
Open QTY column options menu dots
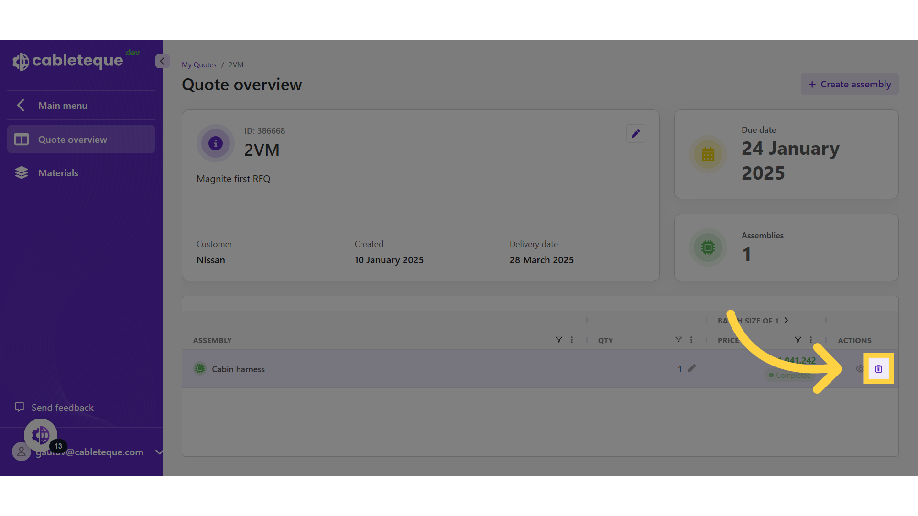(691, 340)
